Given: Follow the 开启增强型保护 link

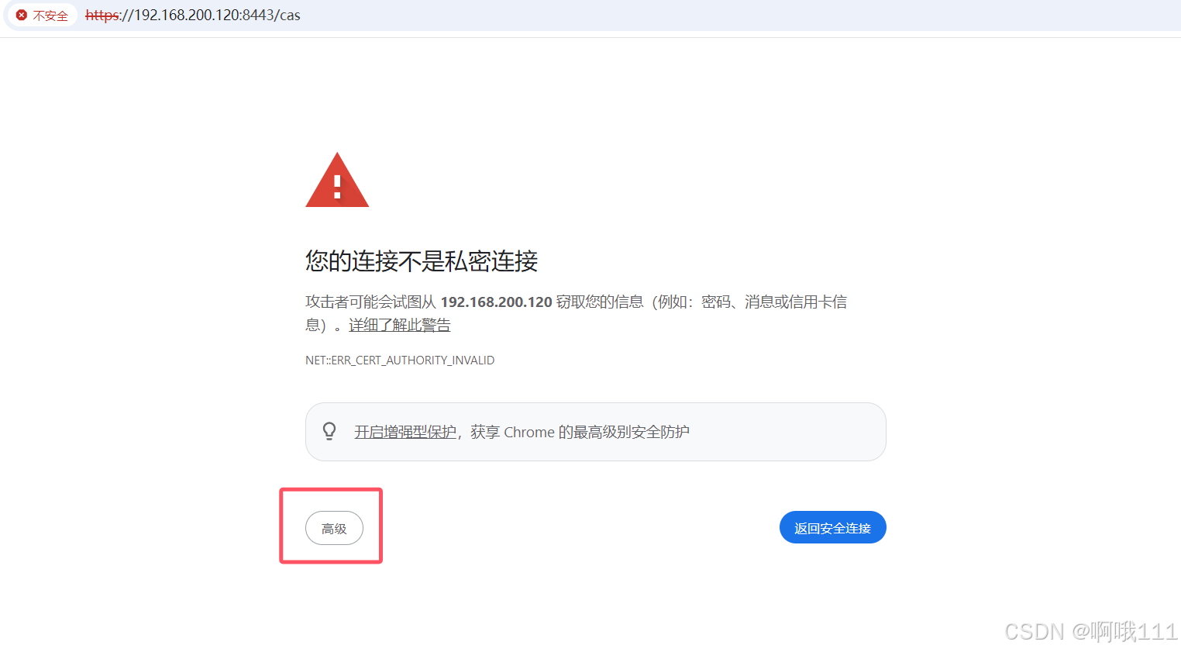Looking at the screenshot, I should [405, 432].
